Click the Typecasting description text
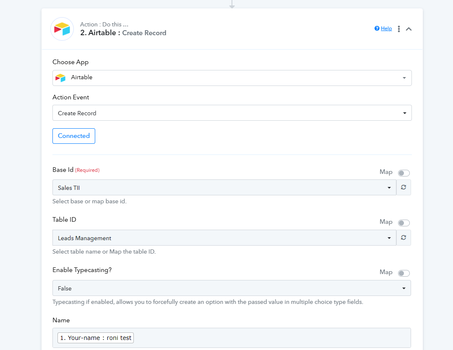 click(x=208, y=302)
